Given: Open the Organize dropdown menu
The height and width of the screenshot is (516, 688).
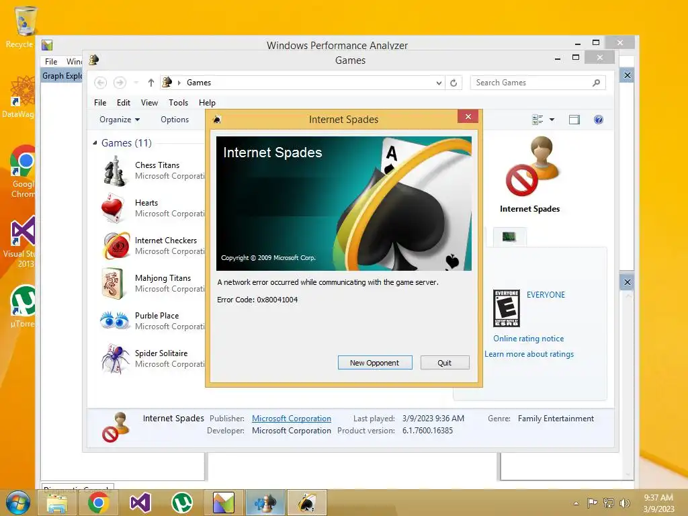Looking at the screenshot, I should [120, 120].
